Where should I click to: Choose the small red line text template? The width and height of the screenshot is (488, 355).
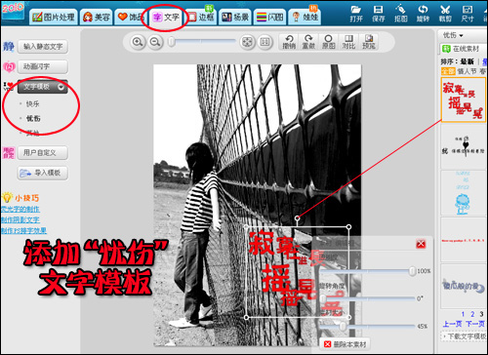pyautogui.click(x=464, y=240)
